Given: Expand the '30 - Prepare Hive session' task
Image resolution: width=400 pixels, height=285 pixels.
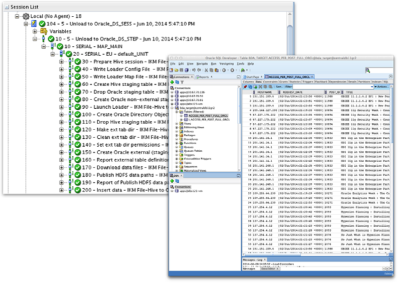Looking at the screenshot, I should 61,62.
